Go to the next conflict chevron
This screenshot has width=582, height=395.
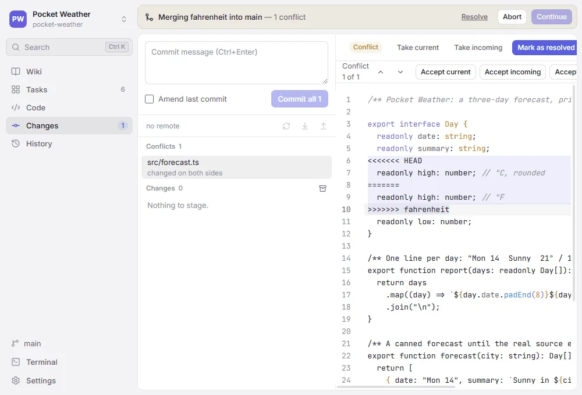click(x=400, y=72)
